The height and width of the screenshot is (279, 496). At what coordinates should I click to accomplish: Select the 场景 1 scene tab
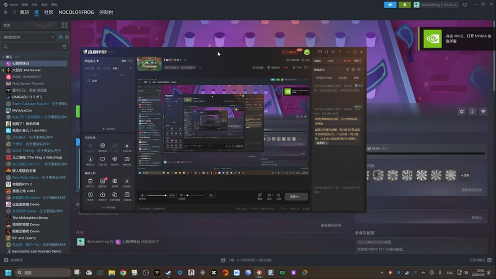point(116,68)
